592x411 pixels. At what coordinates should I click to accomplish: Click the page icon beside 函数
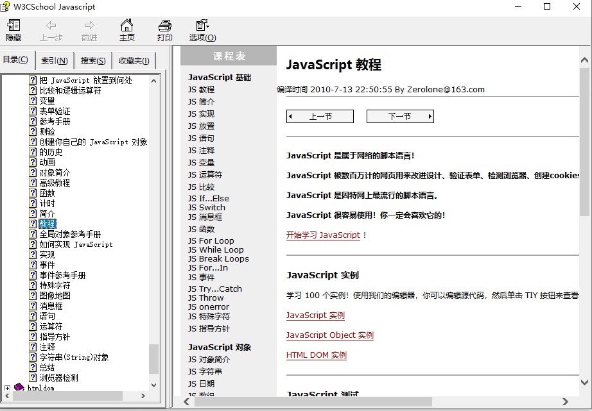(x=33, y=193)
